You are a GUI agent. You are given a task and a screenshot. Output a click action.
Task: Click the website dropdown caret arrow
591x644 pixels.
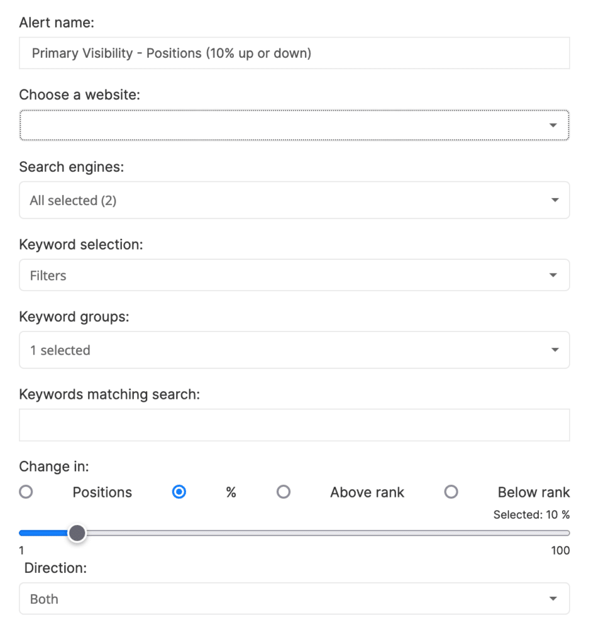pos(553,125)
